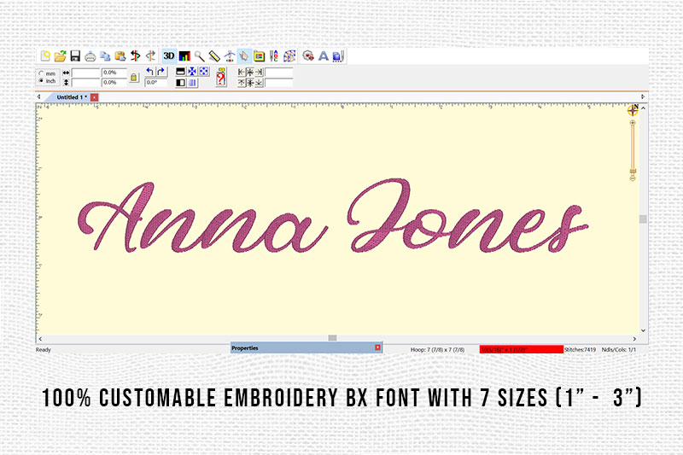Save design with floppy disk icon

pos(75,56)
